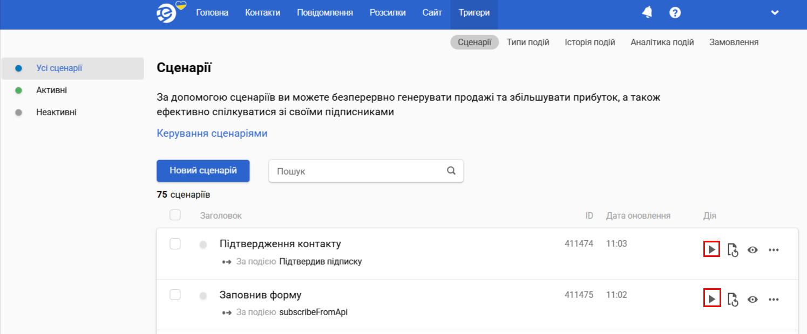Check the «Заповнив форму» row checkbox

175,295
